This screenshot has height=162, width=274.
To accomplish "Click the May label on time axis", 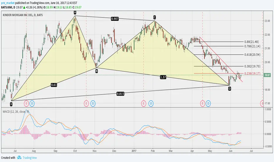I will coord(210,151).
